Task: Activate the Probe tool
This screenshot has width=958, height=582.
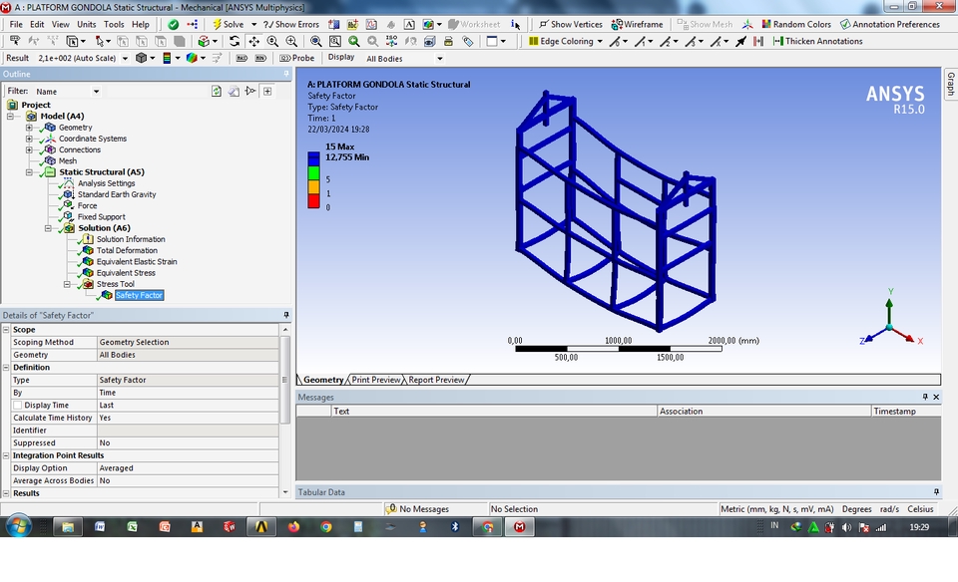Action: (x=300, y=57)
